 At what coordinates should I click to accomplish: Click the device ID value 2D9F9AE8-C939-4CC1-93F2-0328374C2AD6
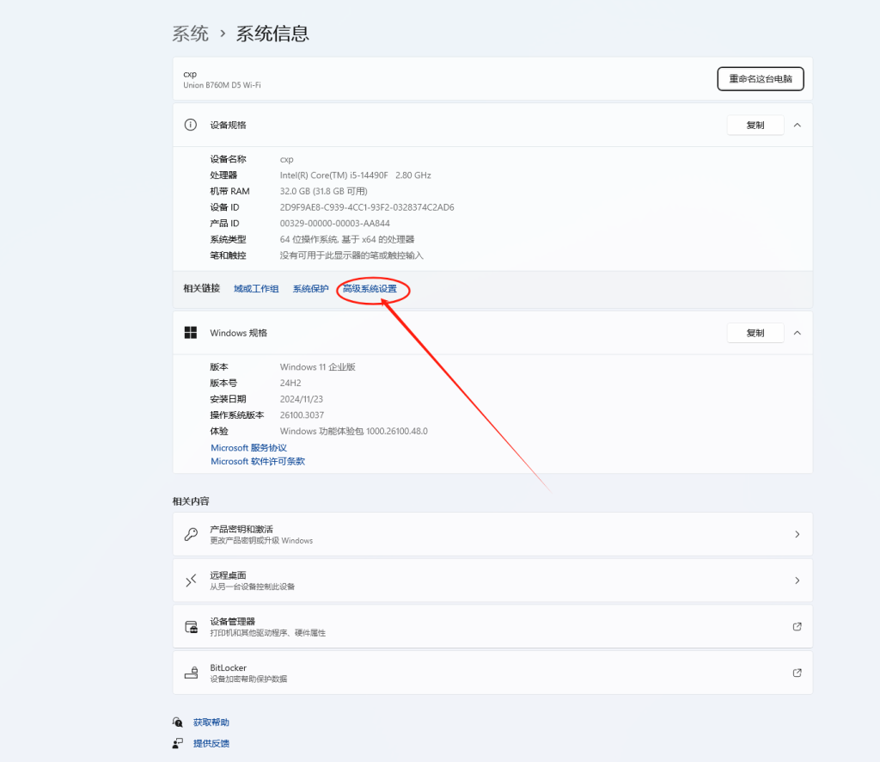point(367,207)
